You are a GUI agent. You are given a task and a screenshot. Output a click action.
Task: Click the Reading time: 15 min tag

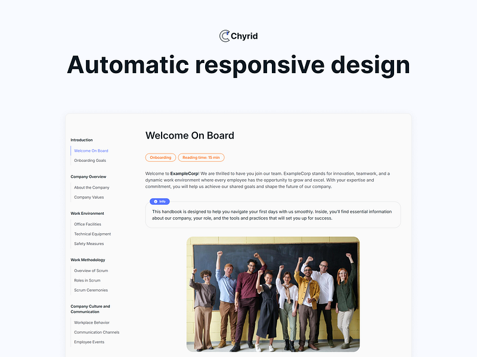[201, 158]
